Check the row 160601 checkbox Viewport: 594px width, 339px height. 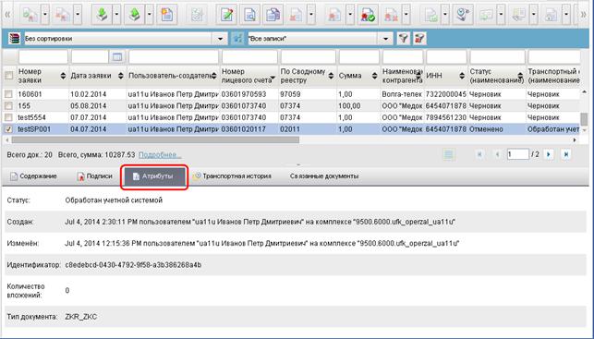tap(8, 94)
